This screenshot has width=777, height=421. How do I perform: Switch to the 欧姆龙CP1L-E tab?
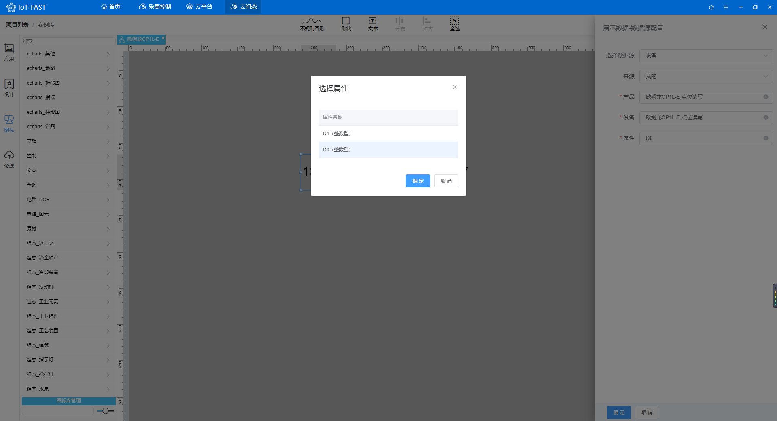pos(141,39)
